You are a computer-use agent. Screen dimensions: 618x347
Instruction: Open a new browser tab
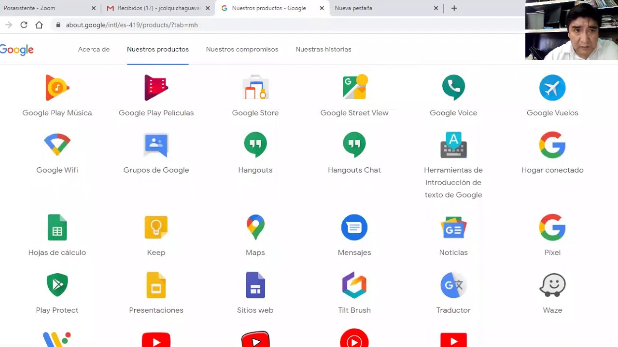point(454,8)
